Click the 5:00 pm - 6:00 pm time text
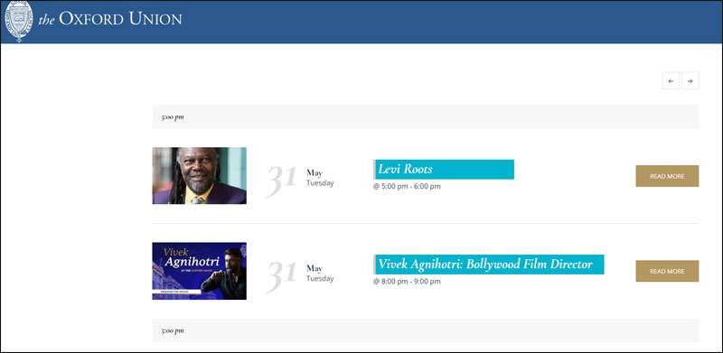 [x=408, y=186]
